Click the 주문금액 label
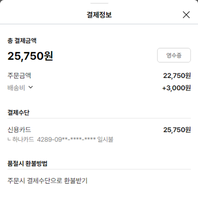Screen dimensions: 198x212 point(19,76)
